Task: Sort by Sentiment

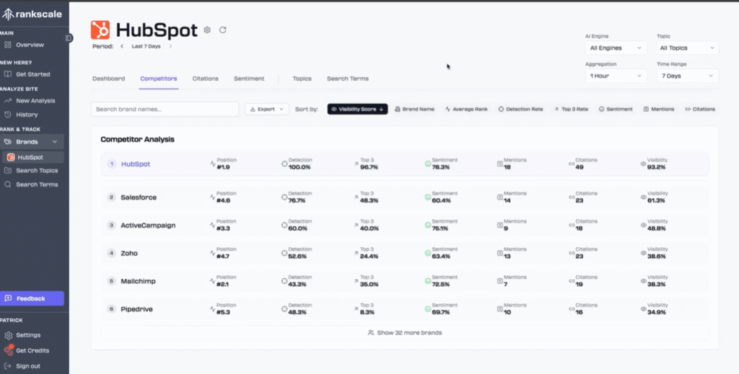Action: (616, 109)
